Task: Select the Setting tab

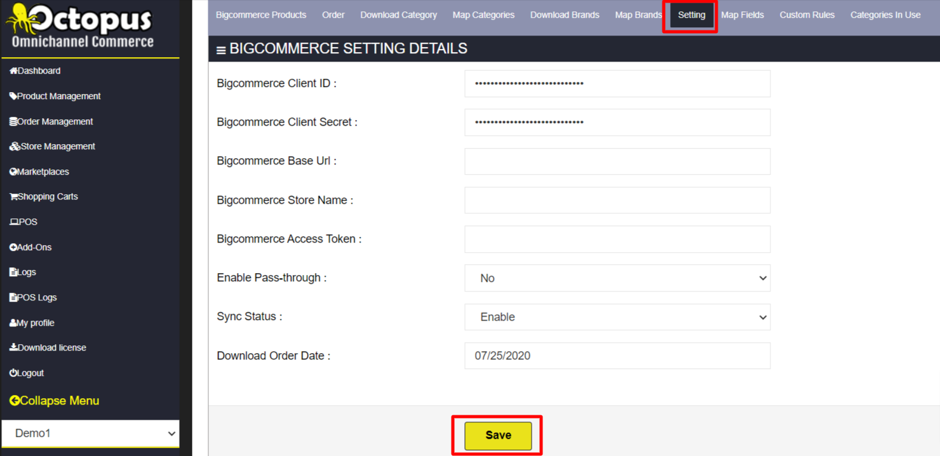Action: pyautogui.click(x=692, y=15)
